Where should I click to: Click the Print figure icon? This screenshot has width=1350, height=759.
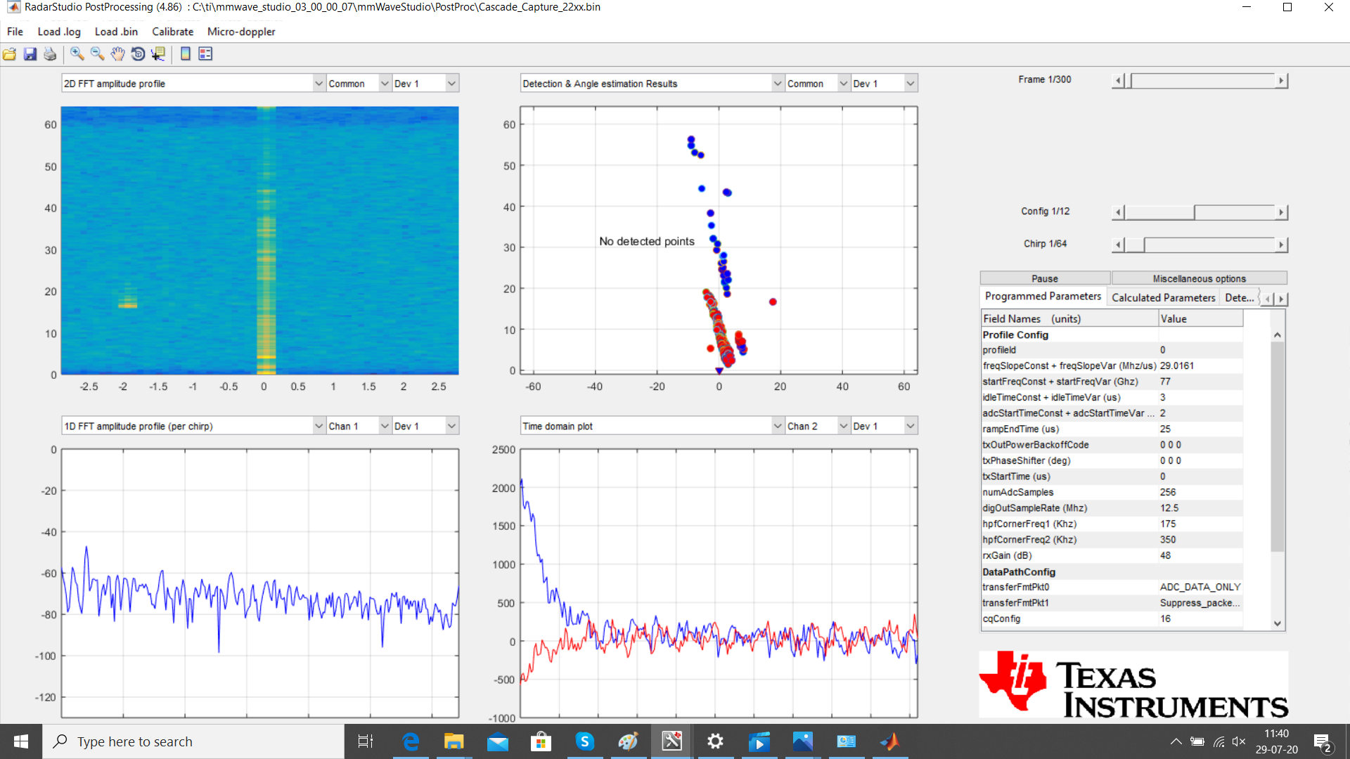50,54
